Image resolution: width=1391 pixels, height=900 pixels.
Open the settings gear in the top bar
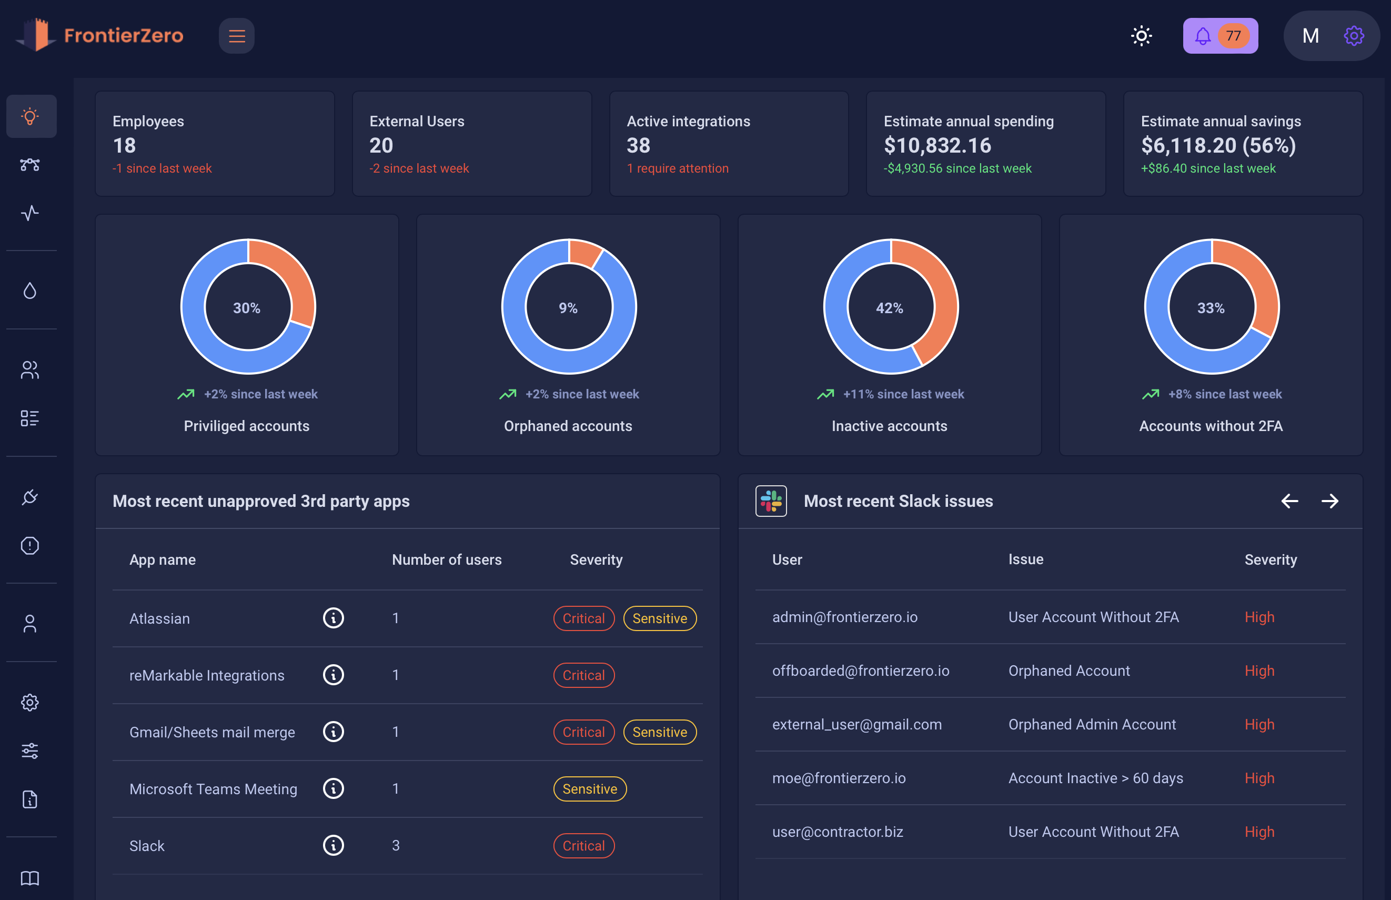click(x=1354, y=36)
